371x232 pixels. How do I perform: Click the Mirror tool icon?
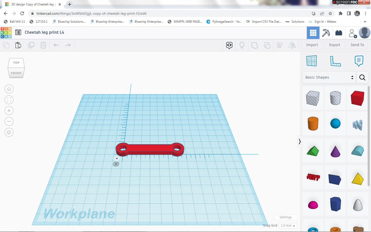pyautogui.click(x=292, y=45)
